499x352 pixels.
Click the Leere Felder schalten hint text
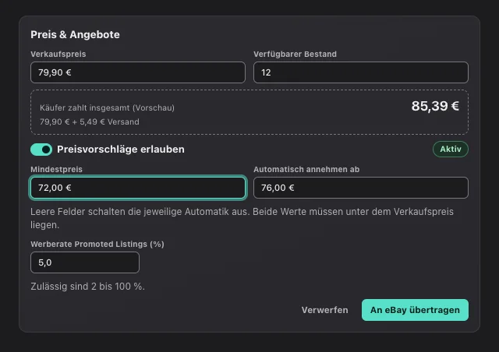pos(242,218)
